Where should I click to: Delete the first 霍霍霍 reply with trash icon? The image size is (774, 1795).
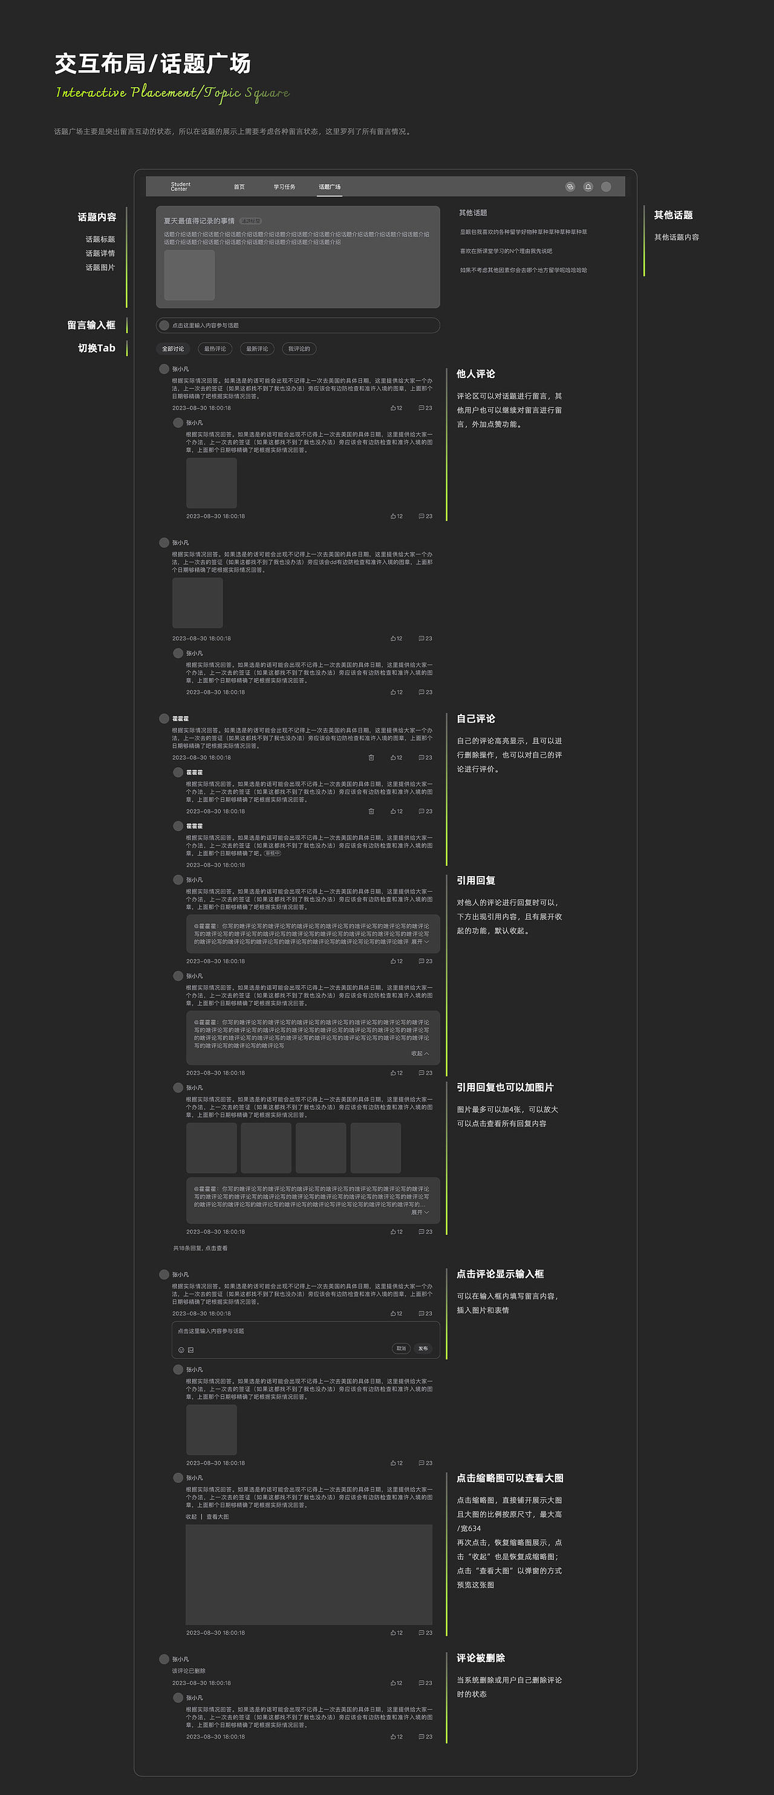click(x=371, y=811)
